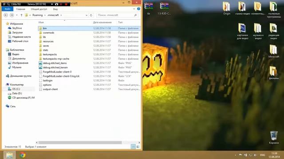Pause the screen recording

pyautogui.click(x=61, y=4)
